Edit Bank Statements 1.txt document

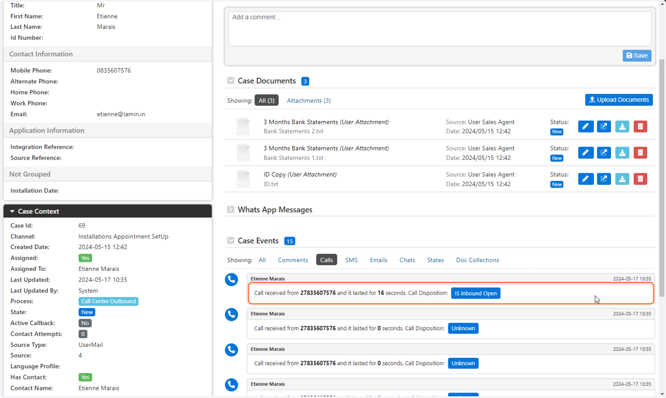[x=586, y=153]
